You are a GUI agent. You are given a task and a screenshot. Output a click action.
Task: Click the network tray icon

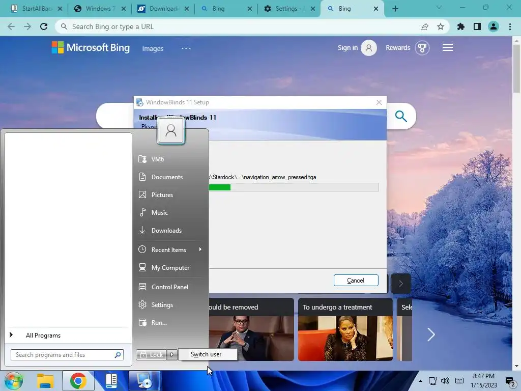pyautogui.click(x=432, y=381)
